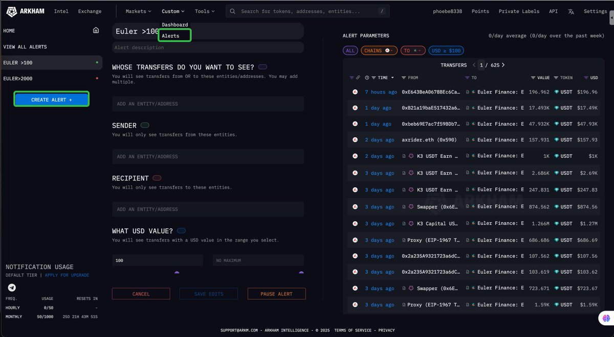Click the home icon in the sidebar
Image resolution: width=614 pixels, height=337 pixels.
(96, 31)
